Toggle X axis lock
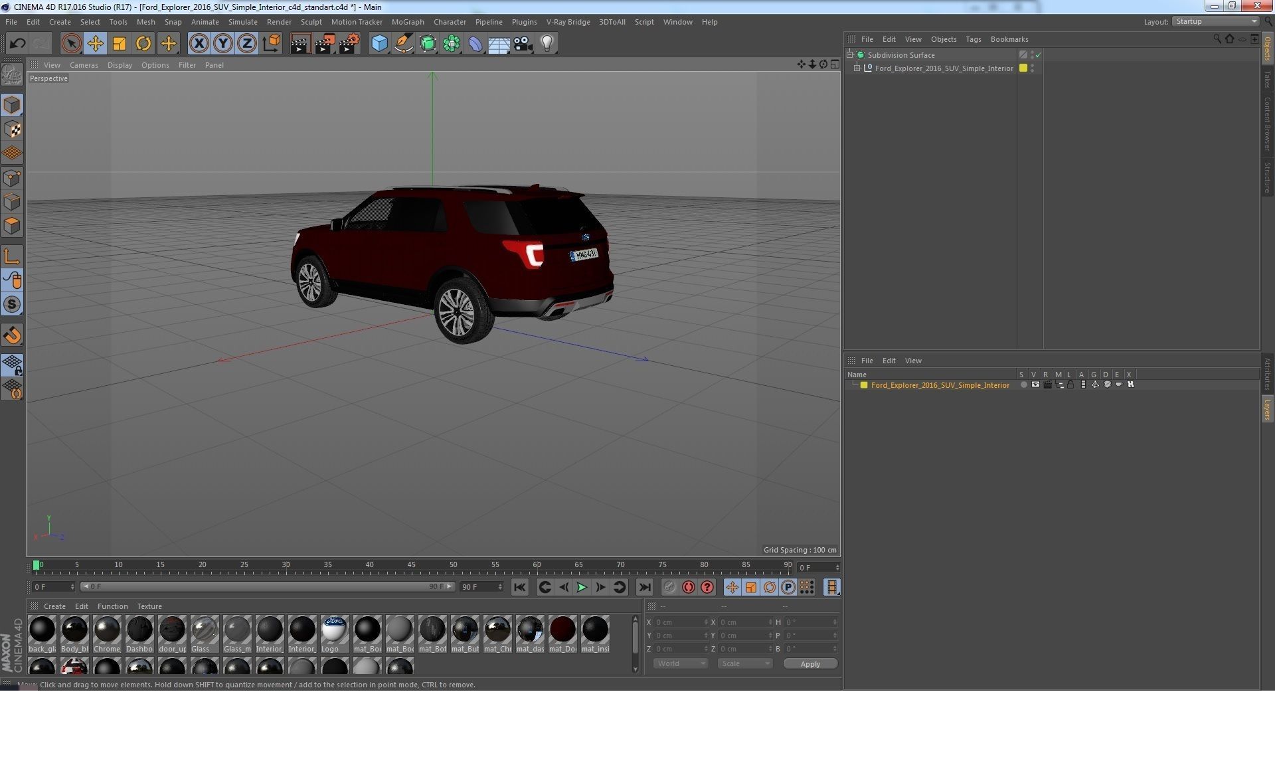Viewport: 1275px width, 769px height. (199, 44)
